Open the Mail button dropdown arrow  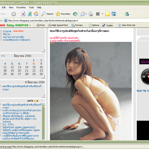(x=86, y=14)
